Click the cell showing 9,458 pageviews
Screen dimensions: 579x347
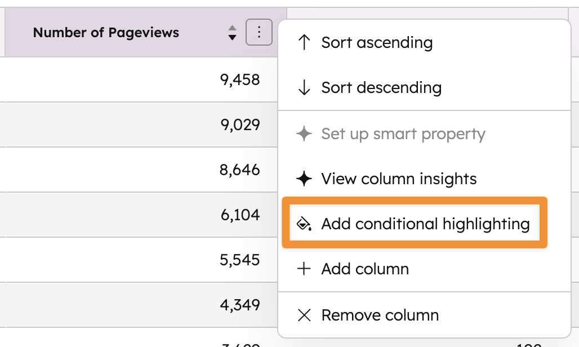tap(240, 79)
